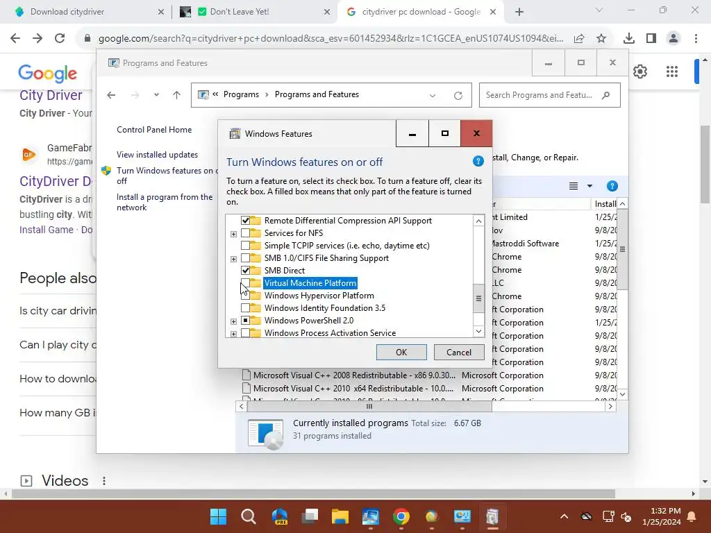Open Chrome profile avatar
711x533 pixels.
(674, 39)
